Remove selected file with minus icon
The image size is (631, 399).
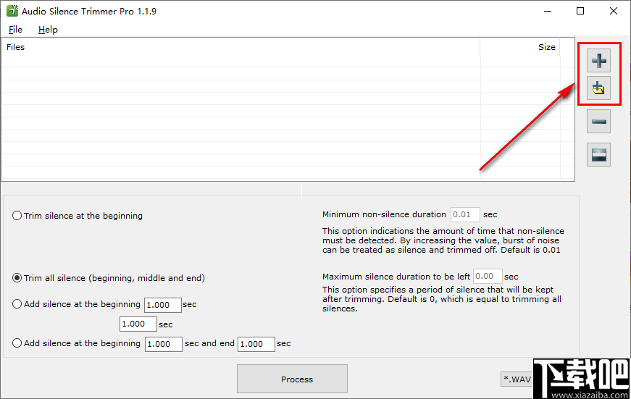coord(598,122)
